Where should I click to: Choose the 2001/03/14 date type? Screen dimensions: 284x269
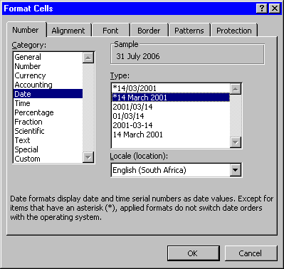pyautogui.click(x=171, y=107)
